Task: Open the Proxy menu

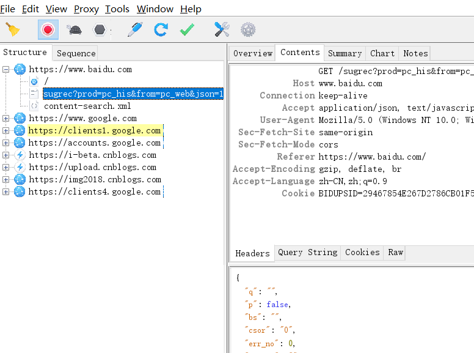Action: [x=86, y=9]
